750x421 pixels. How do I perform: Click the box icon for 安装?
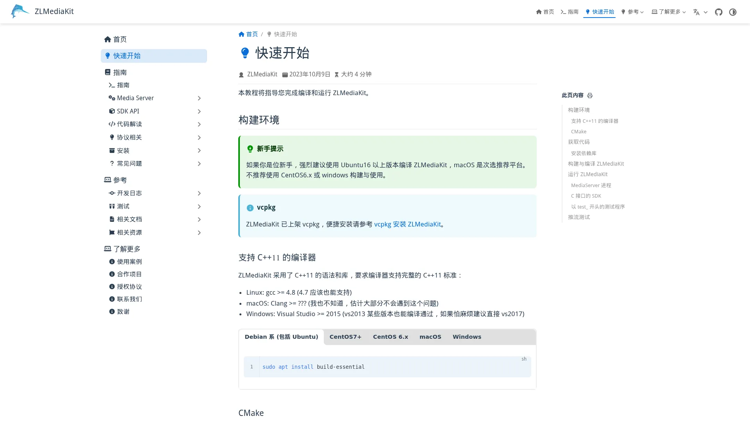pyautogui.click(x=112, y=150)
